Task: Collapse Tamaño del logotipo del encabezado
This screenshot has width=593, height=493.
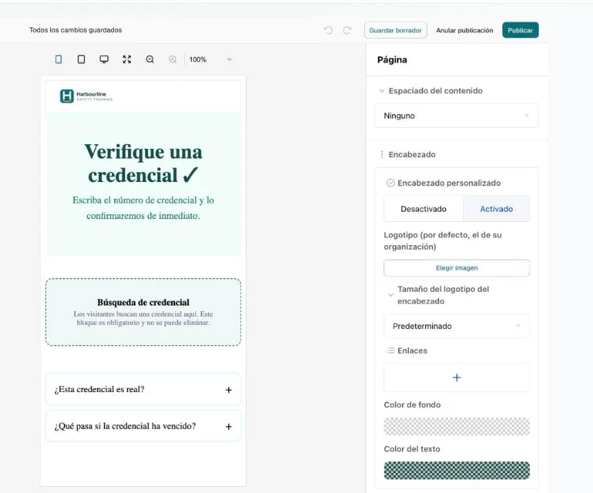Action: tap(391, 295)
